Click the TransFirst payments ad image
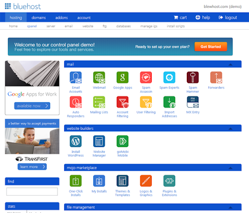The height and width of the screenshot is (213, 249). [x=32, y=141]
